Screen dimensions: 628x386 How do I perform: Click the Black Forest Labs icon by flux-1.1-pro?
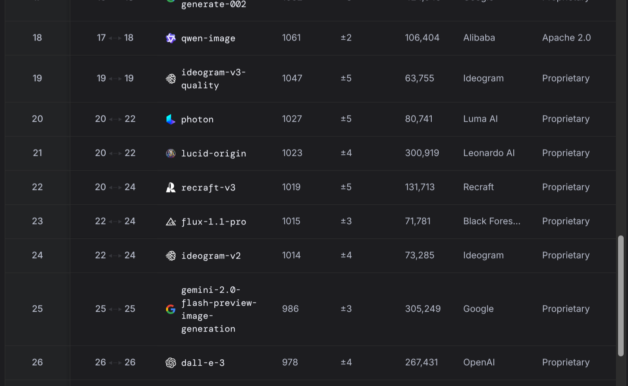(171, 221)
